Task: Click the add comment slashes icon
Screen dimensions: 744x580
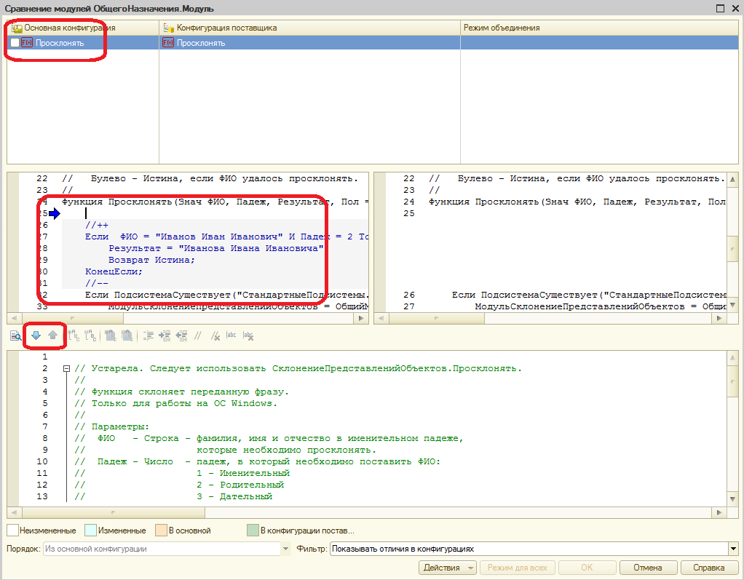Action: 198,335
